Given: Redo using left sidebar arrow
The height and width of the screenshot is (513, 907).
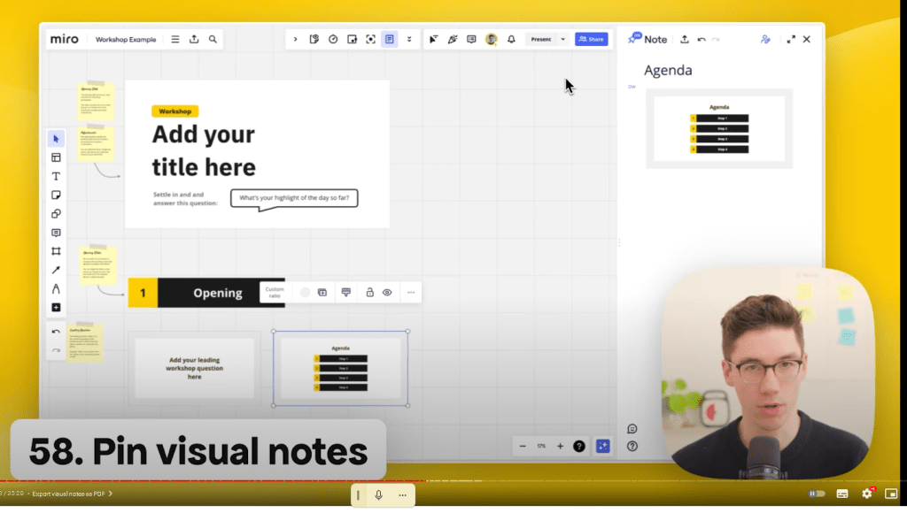Looking at the screenshot, I should point(56,350).
